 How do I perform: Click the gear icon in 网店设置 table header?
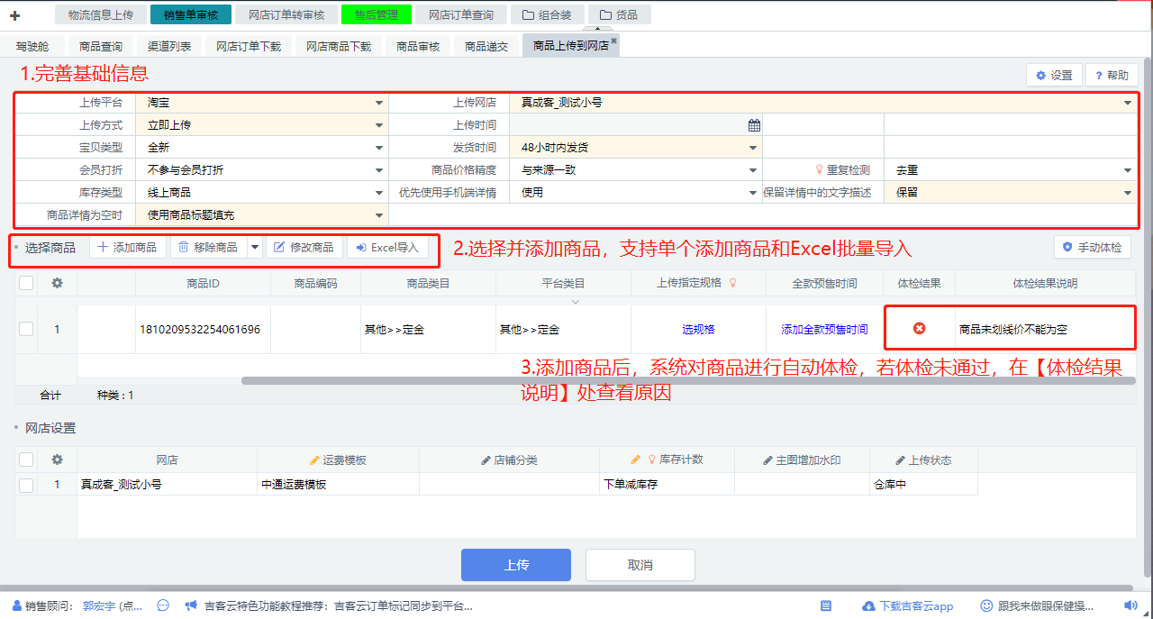click(57, 460)
